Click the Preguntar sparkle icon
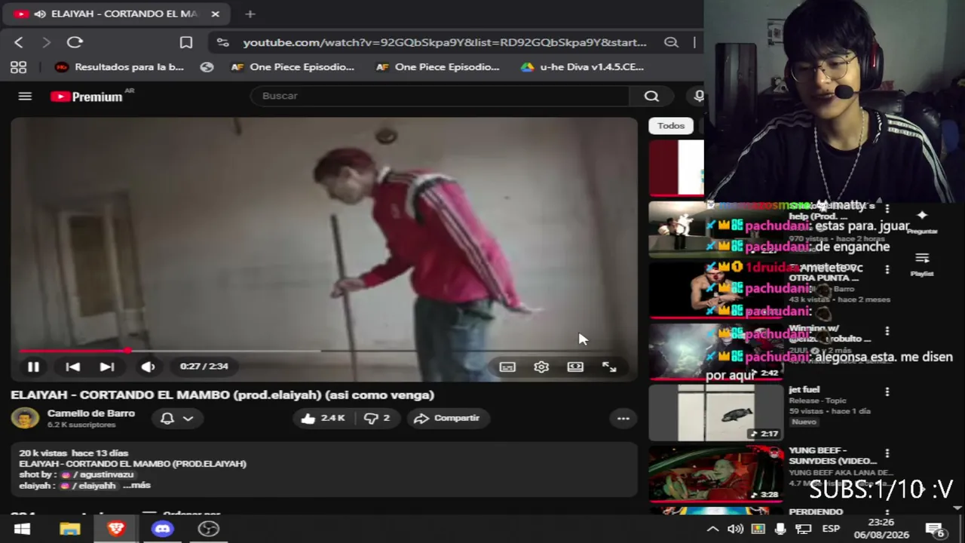 pyautogui.click(x=922, y=215)
